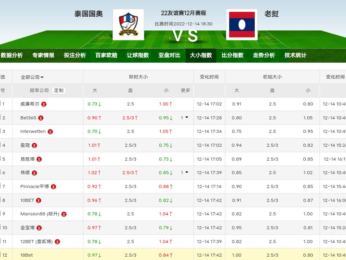Click the 老挝 national flag image

(x=242, y=25)
